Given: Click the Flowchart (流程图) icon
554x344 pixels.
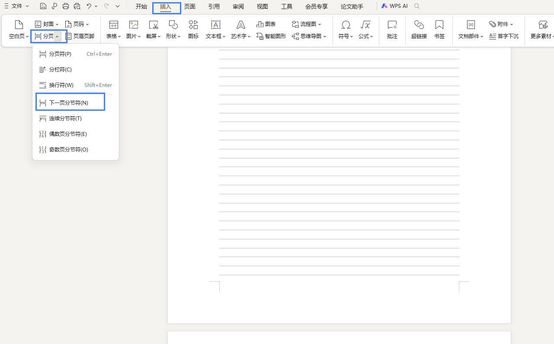Looking at the screenshot, I should pos(295,24).
